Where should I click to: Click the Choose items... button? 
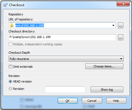(x=104, y=66)
